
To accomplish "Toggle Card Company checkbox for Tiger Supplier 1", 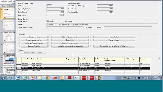I will [132, 63].
